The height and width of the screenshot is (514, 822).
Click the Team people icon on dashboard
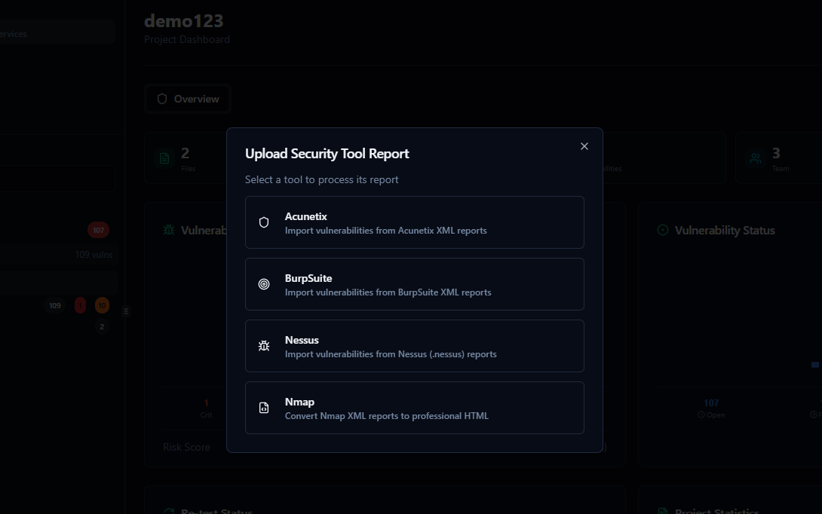coord(756,158)
